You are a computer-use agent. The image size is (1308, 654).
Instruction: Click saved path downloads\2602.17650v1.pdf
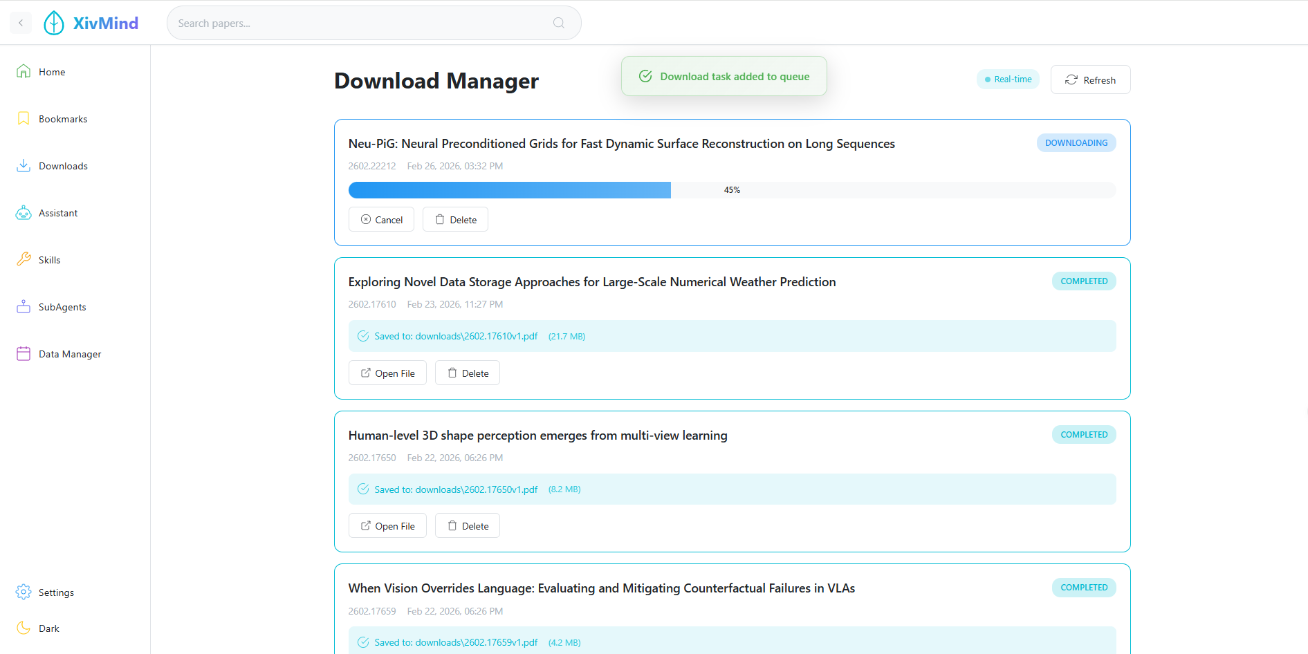coord(477,489)
